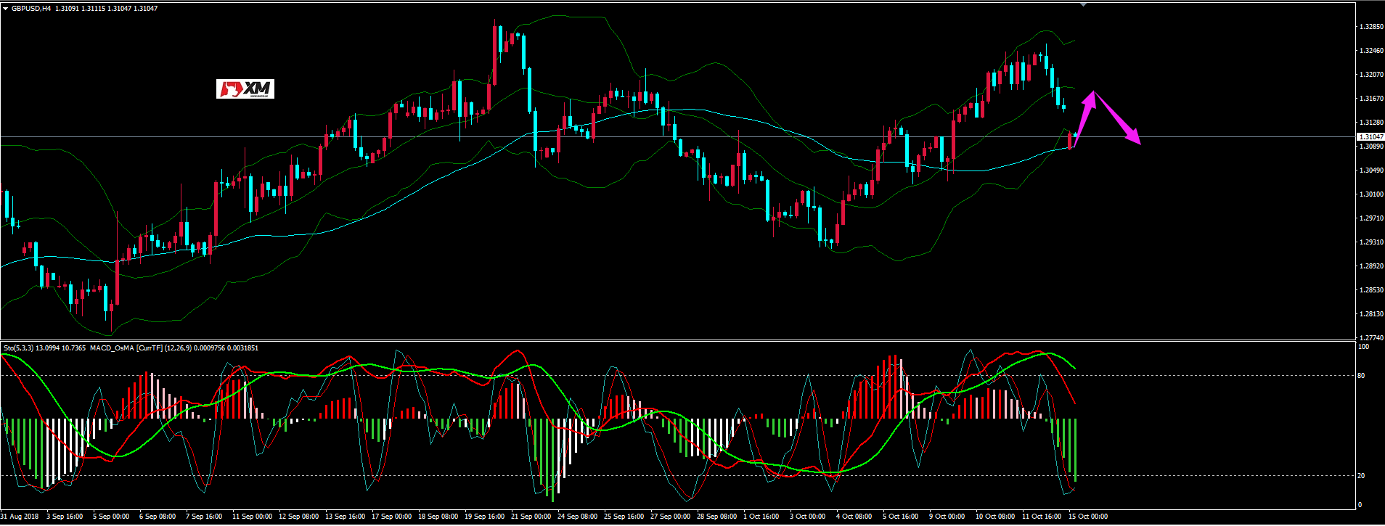Click the 31 Aug 2018 date label
1385x526 pixels.
click(20, 517)
